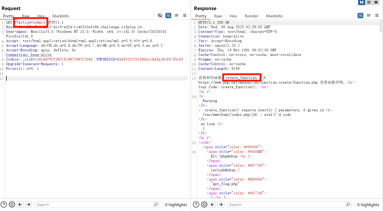Switch to stacked layout via top-right icon
The image size is (383, 211).
pos(369,3)
